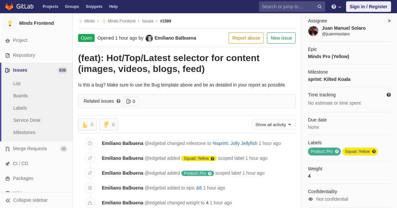The height and width of the screenshot is (208, 397).
Task: Click Emiliano Balbuena author name in header
Action: 175,38
